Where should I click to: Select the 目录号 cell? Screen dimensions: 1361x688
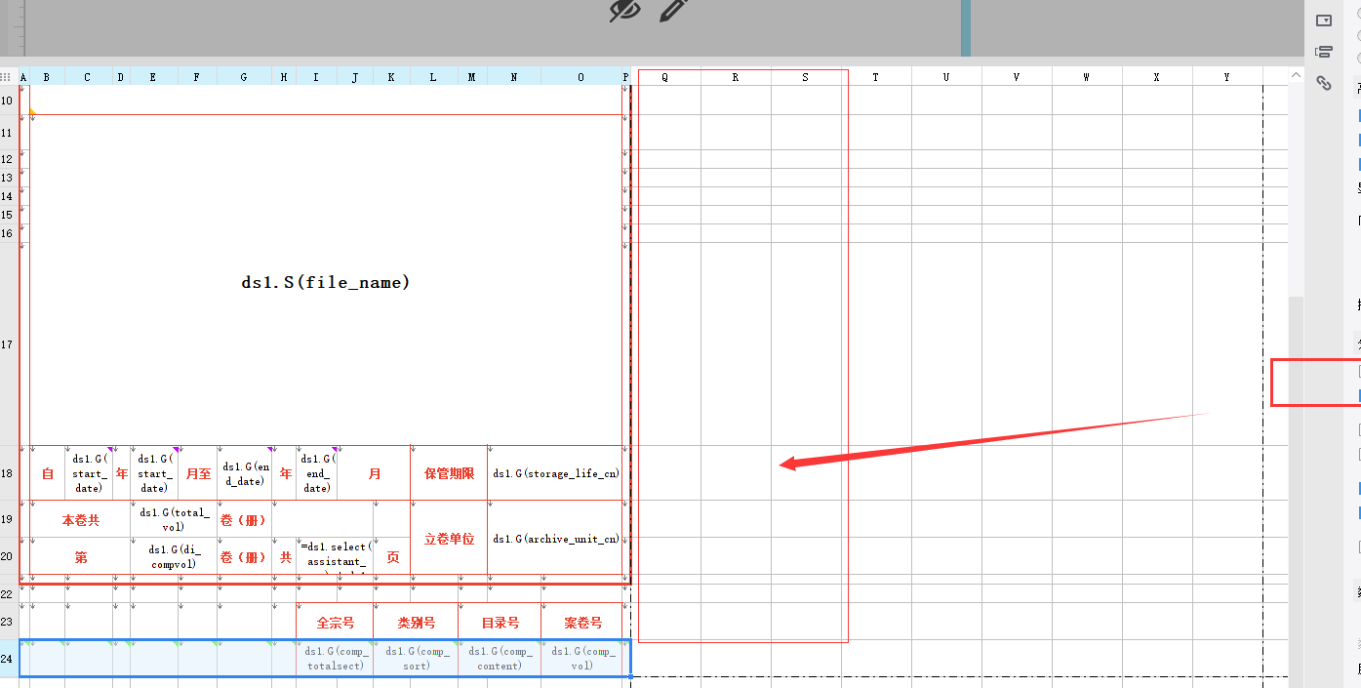pyautogui.click(x=500, y=622)
